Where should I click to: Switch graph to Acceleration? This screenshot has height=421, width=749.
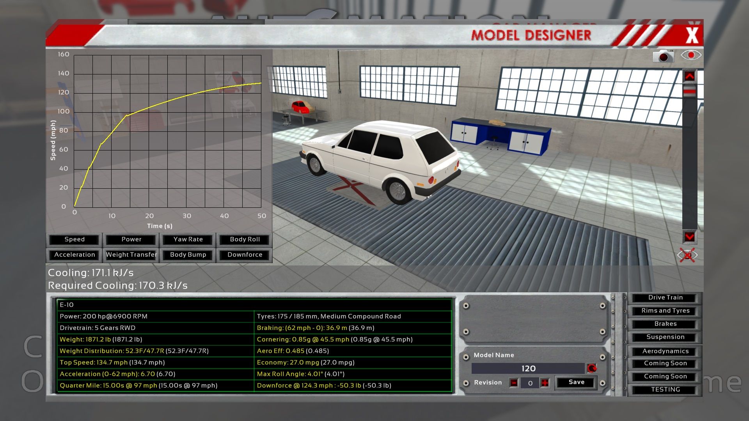(75, 255)
